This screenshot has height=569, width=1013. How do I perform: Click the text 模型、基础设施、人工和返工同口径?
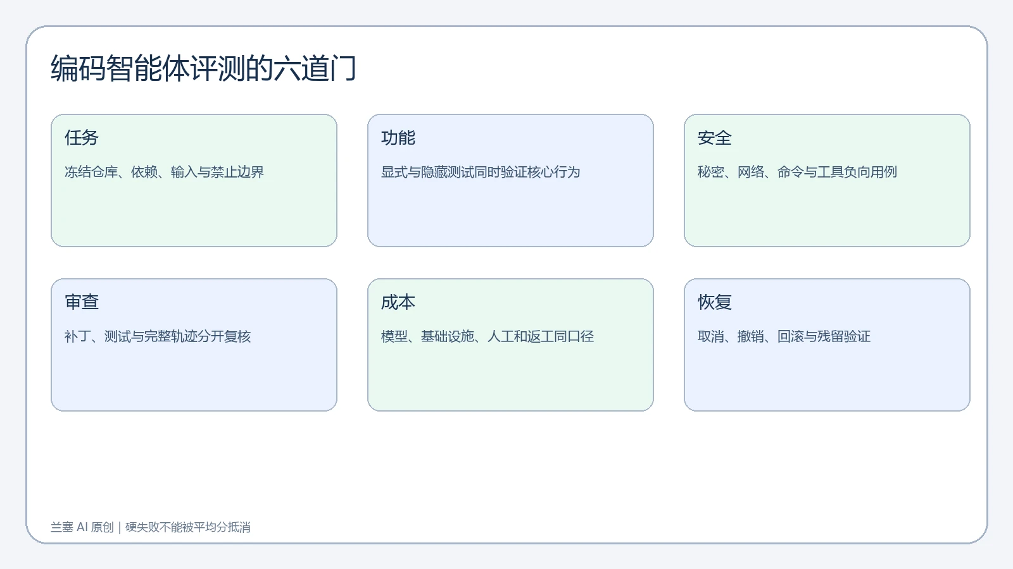pyautogui.click(x=488, y=336)
